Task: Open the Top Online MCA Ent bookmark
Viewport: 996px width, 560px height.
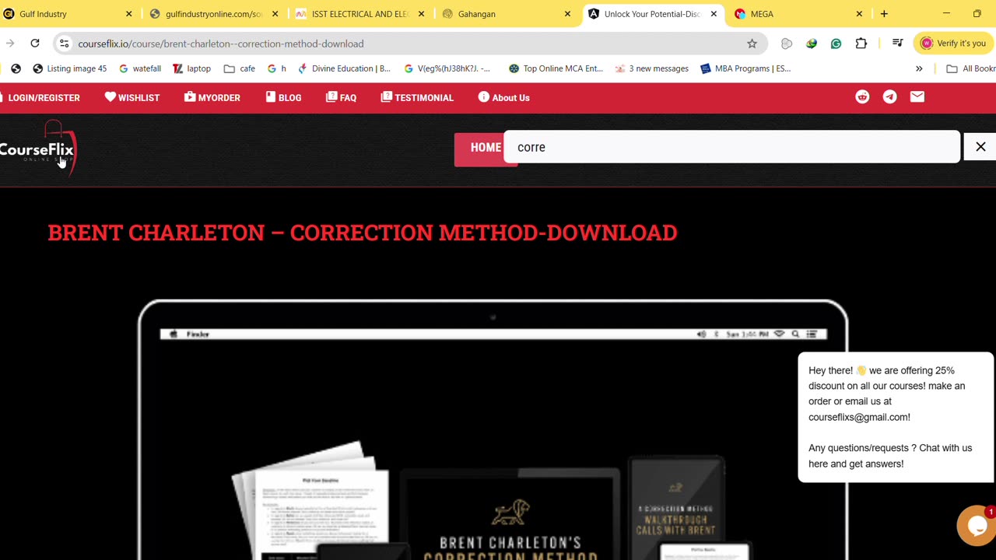Action: pyautogui.click(x=556, y=68)
